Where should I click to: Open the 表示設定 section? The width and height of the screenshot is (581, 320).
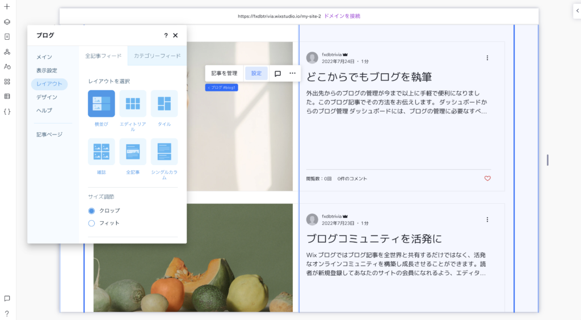pyautogui.click(x=47, y=70)
